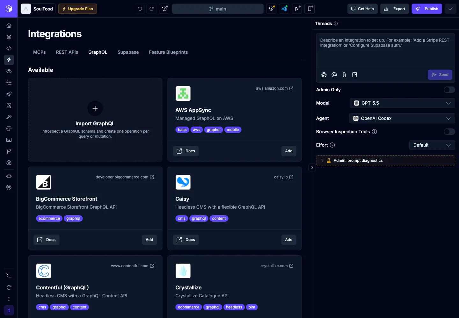The height and width of the screenshot is (318, 459).
Task: Open the checklist tasks icon in the sidebar
Action: (9, 83)
